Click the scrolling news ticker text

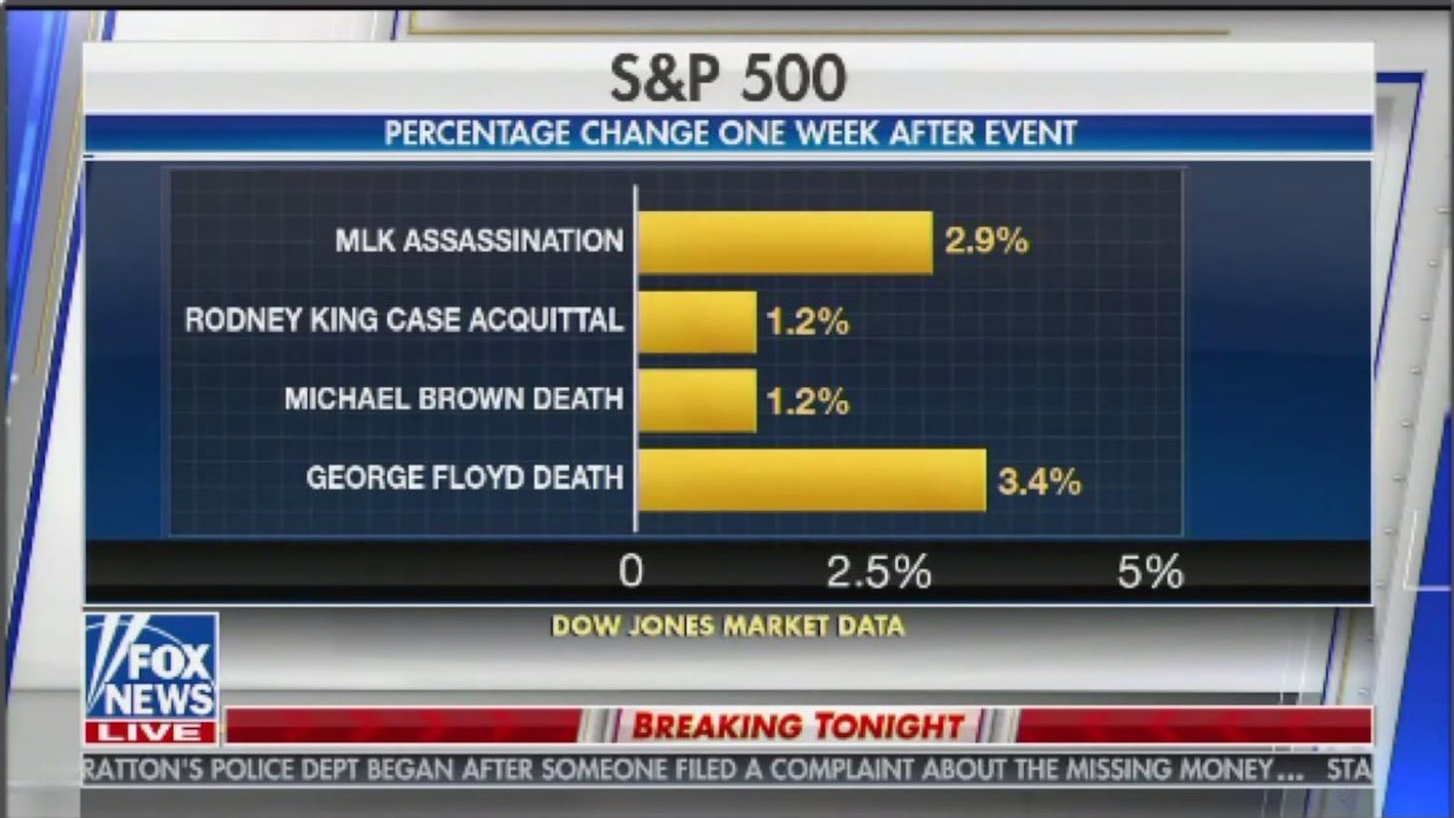point(691,770)
